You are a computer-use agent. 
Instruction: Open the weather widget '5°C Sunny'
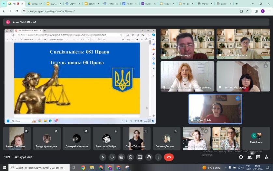[x=212, y=168]
